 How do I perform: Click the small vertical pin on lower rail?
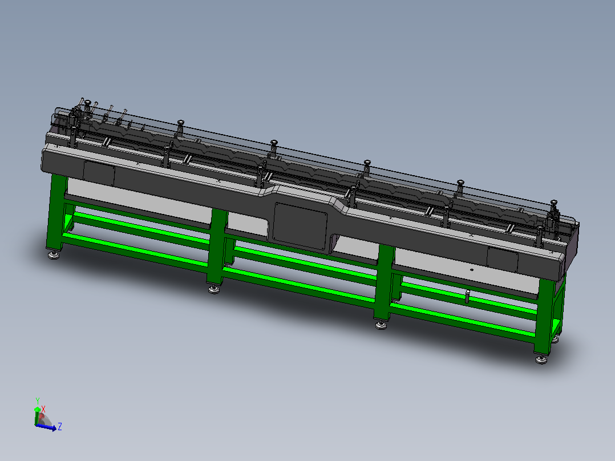click(x=467, y=296)
